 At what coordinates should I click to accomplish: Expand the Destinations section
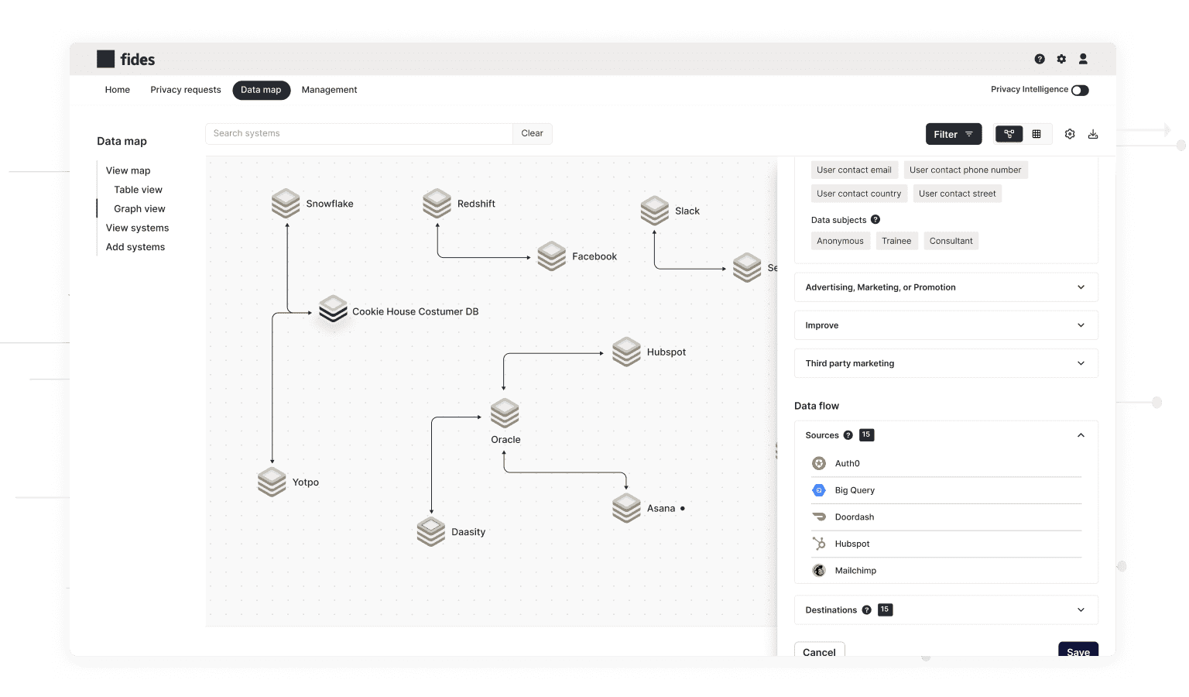point(946,610)
